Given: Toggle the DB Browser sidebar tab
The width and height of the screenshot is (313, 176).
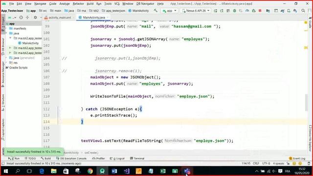Looking at the screenshot, I should tap(3, 47).
